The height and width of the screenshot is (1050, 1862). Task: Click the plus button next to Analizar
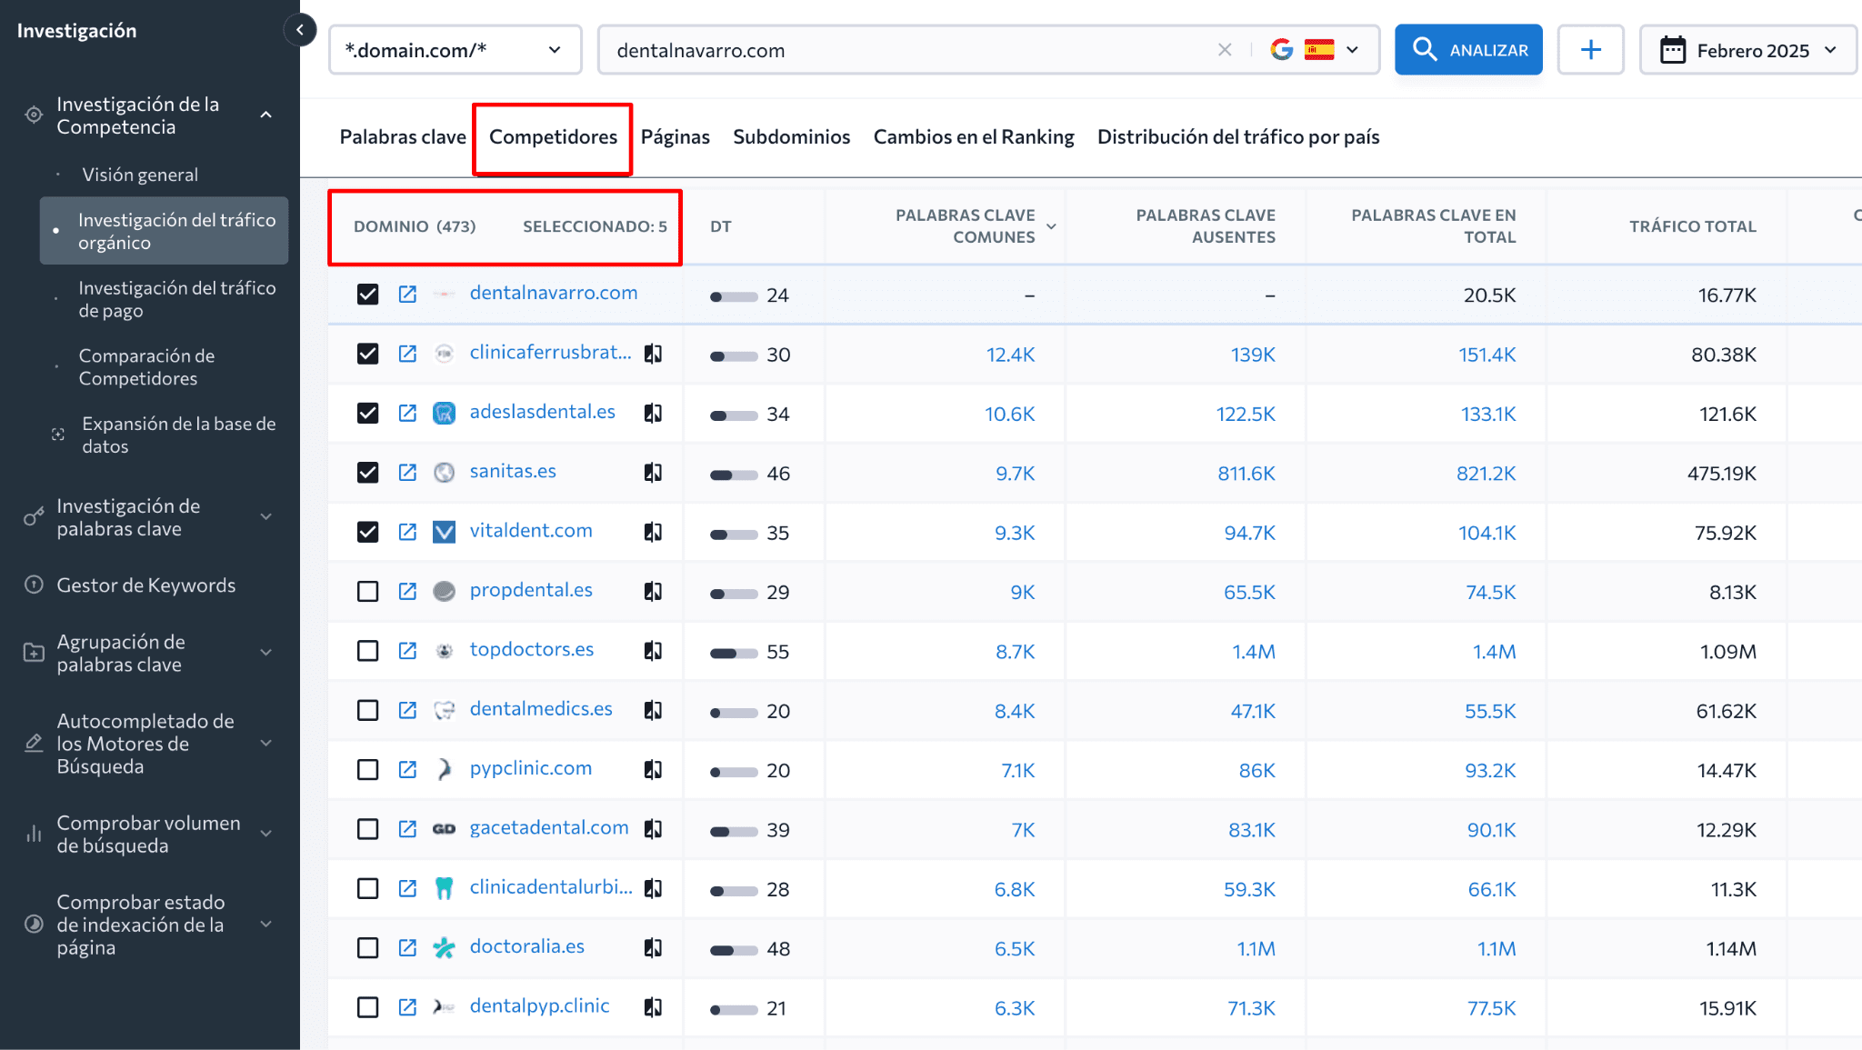[1590, 50]
